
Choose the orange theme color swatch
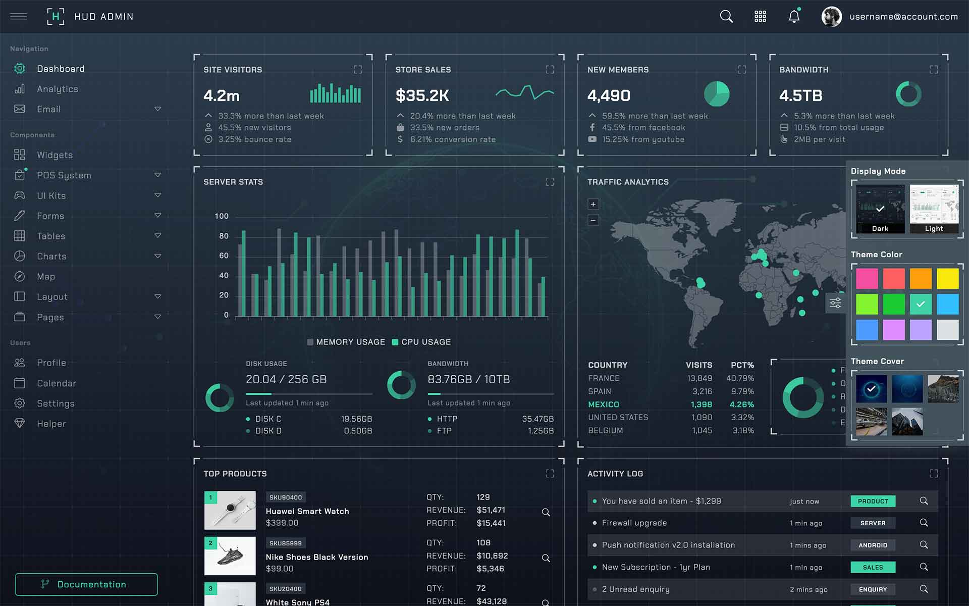coord(921,278)
